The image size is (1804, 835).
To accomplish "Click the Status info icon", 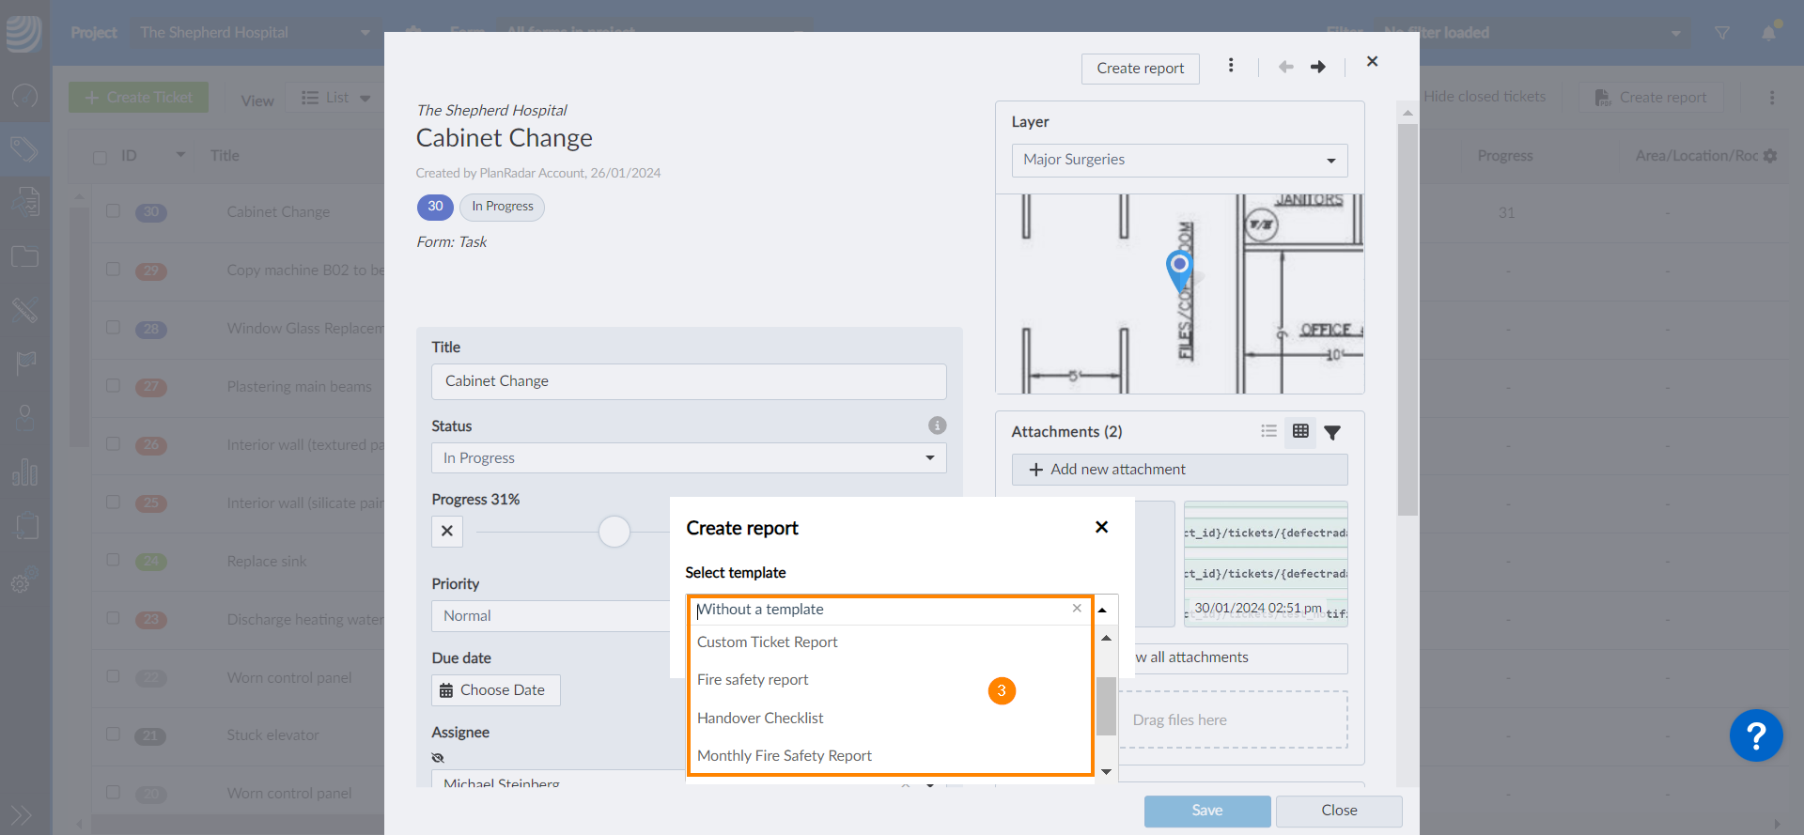I will pyautogui.click(x=937, y=425).
